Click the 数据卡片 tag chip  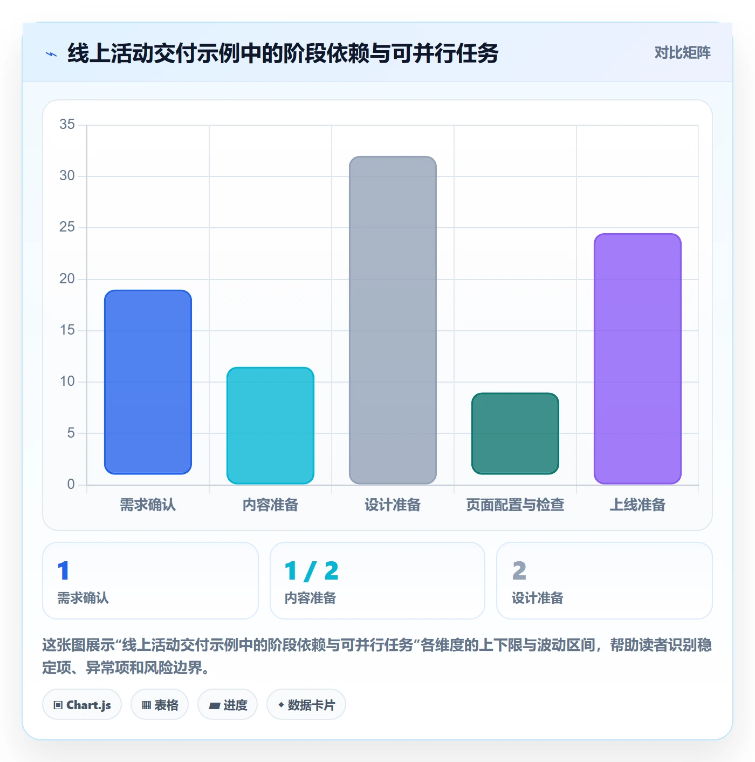306,704
